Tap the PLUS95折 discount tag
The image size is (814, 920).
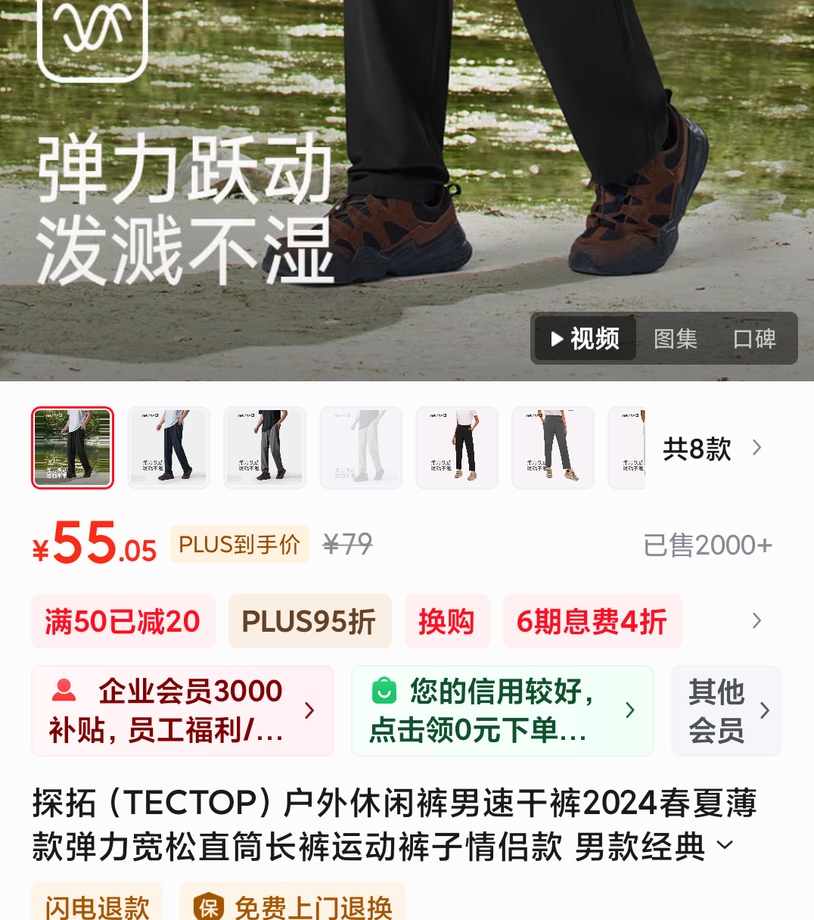(x=310, y=621)
